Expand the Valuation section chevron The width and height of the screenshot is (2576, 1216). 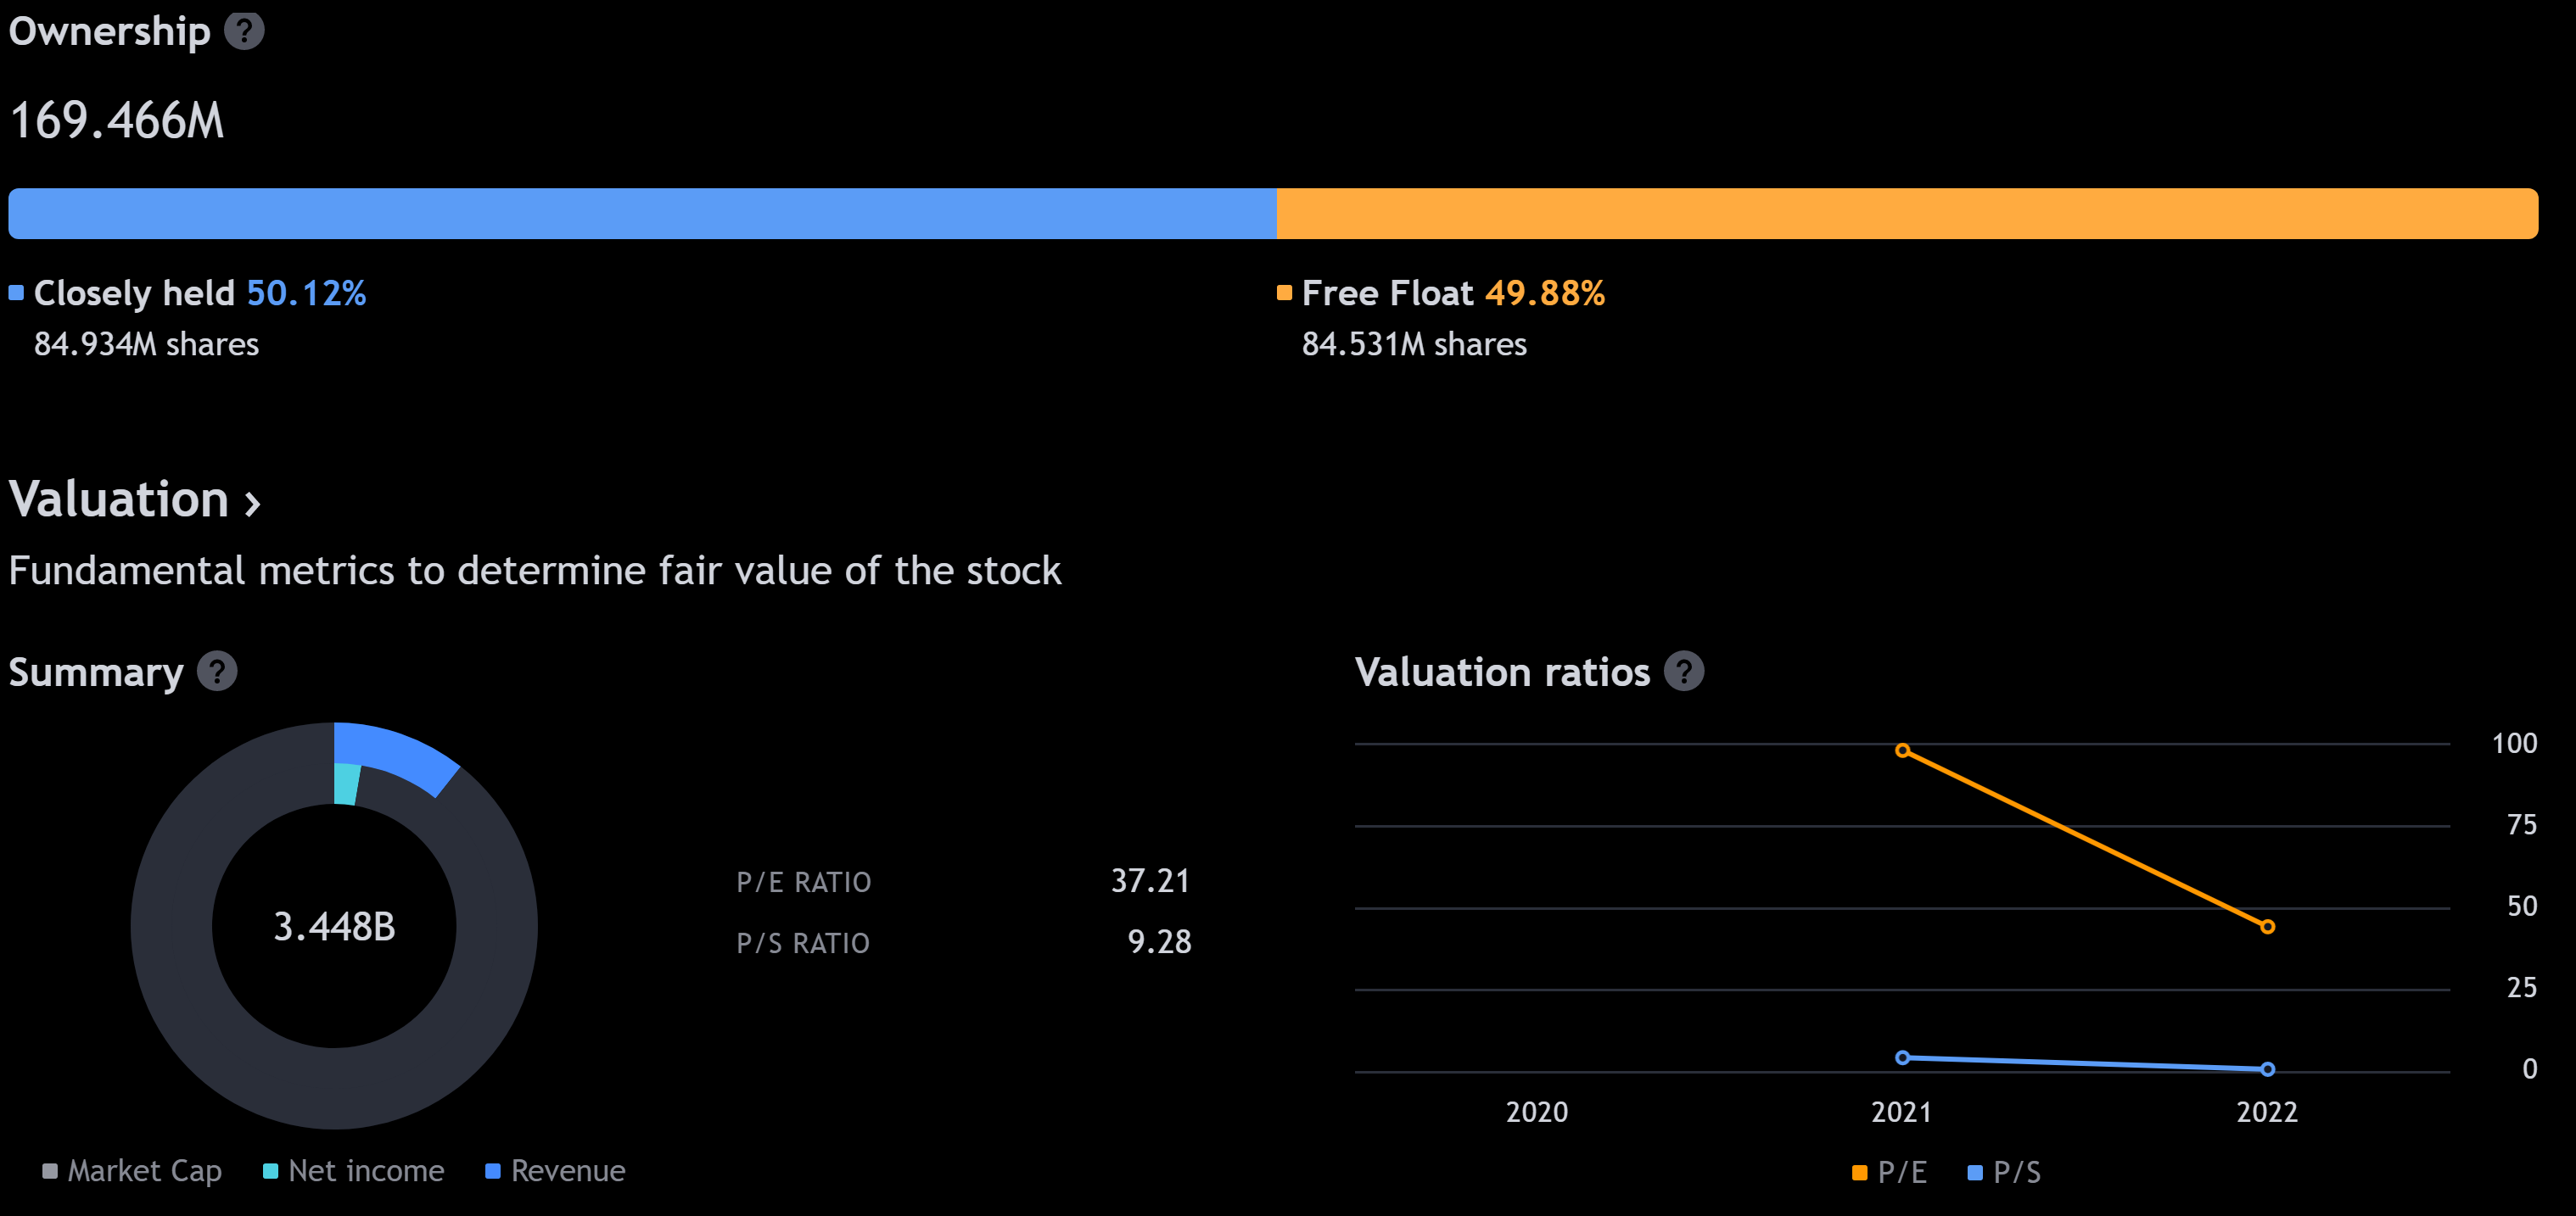coord(253,503)
